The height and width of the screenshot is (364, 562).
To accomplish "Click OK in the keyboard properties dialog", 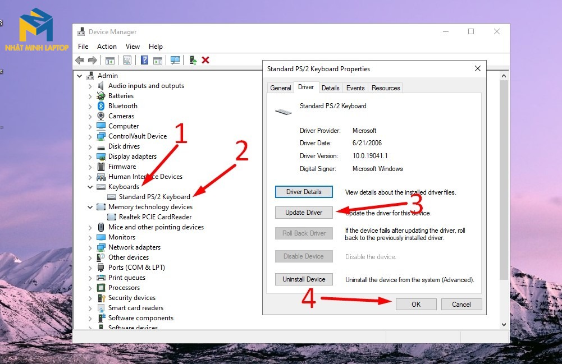I will click(416, 304).
